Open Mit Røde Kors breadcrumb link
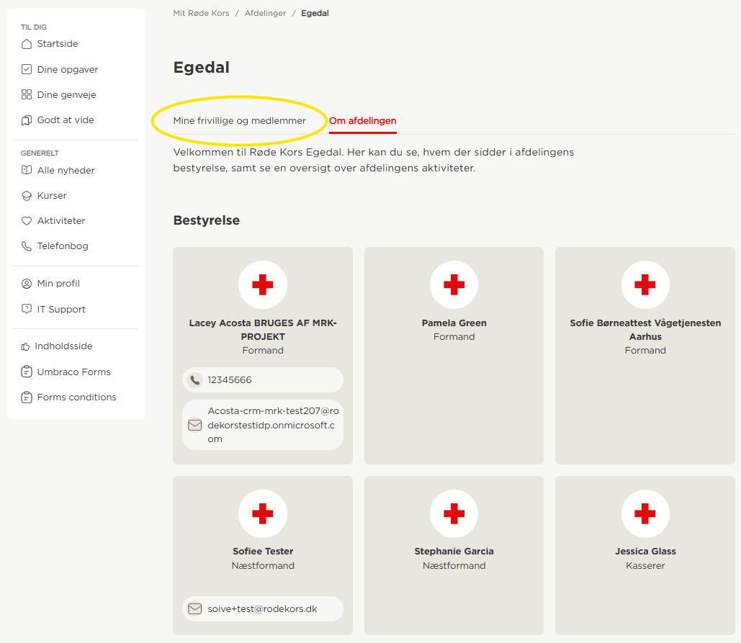The image size is (741, 643). (x=202, y=13)
